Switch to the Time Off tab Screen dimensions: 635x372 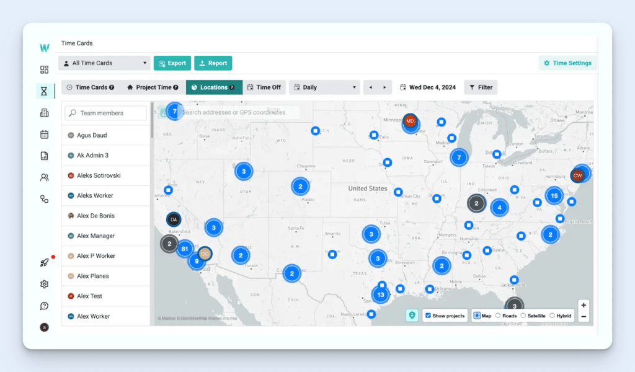(x=264, y=87)
